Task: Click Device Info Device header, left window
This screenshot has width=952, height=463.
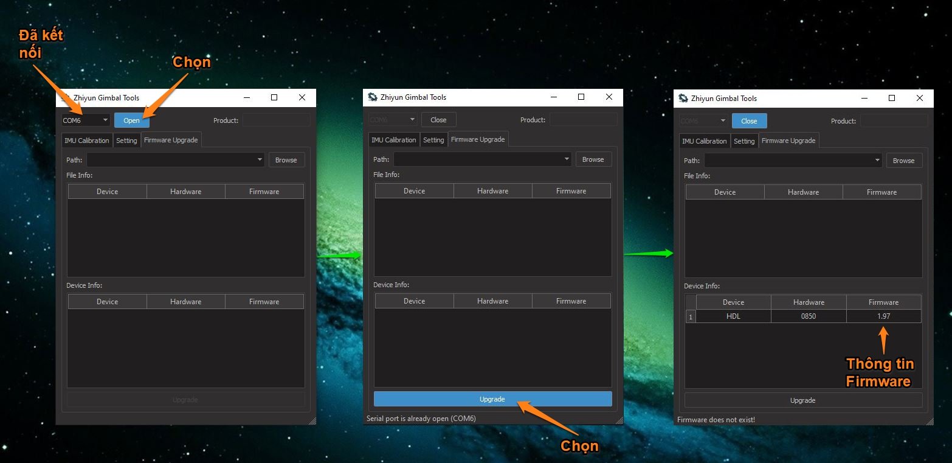Action: point(108,302)
